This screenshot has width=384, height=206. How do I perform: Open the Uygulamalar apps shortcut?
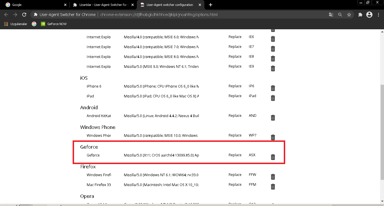(x=16, y=24)
